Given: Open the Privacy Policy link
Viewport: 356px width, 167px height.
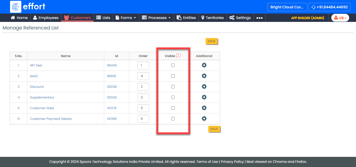Looking at the screenshot, I should pos(232,162).
